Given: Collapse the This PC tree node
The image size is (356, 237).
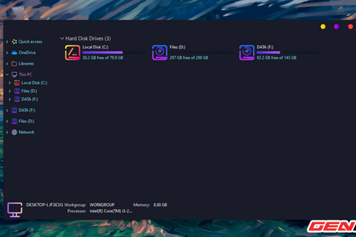Looking at the screenshot, I should click(7, 75).
